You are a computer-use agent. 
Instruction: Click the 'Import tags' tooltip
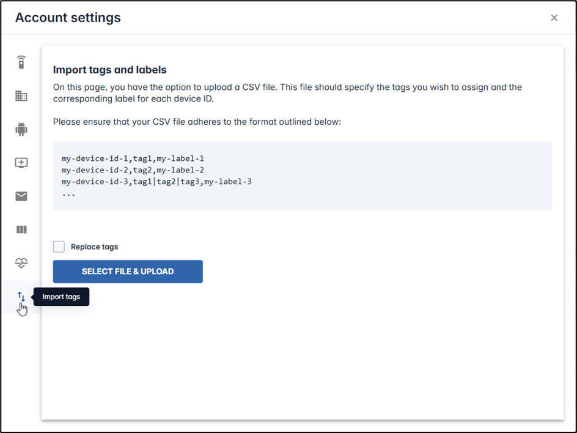(61, 297)
